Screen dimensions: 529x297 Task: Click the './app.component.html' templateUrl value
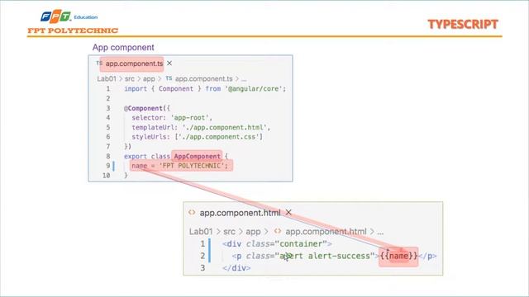click(x=226, y=128)
